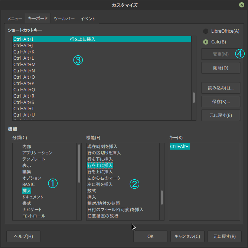Screen dimensions: 248x248
Task: Click the 削除(D) button
Action: (x=221, y=68)
